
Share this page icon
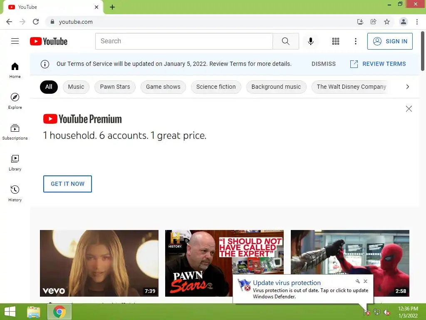pos(373,22)
